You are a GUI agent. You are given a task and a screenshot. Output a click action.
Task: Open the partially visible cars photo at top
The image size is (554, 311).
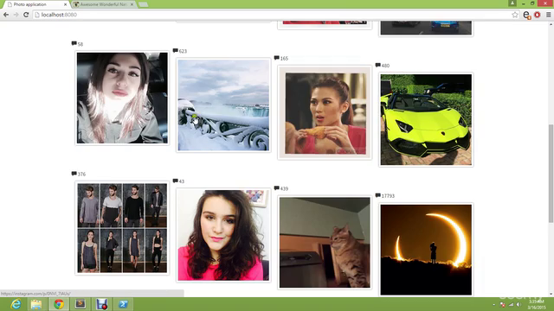point(426,28)
